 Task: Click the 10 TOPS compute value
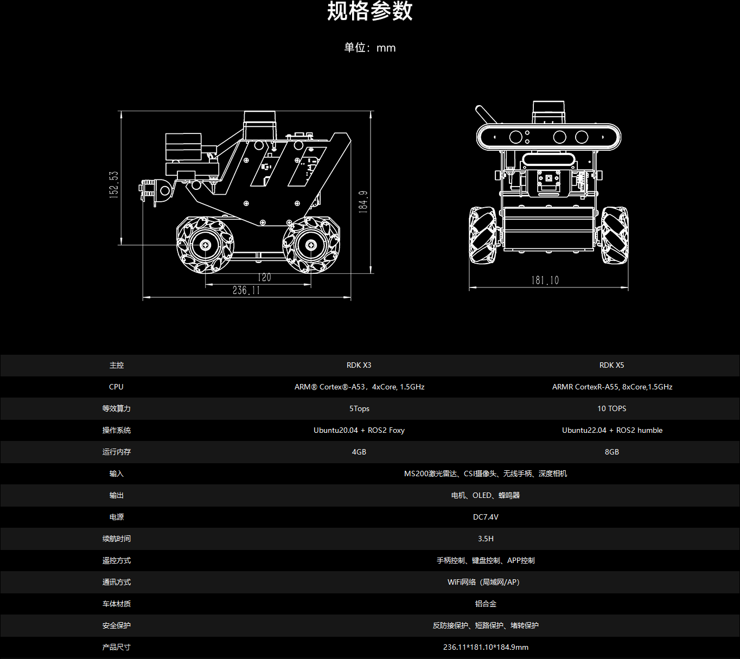[611, 408]
